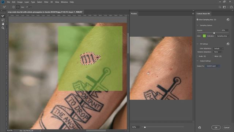Select the Lasso tool

coord(3,20)
